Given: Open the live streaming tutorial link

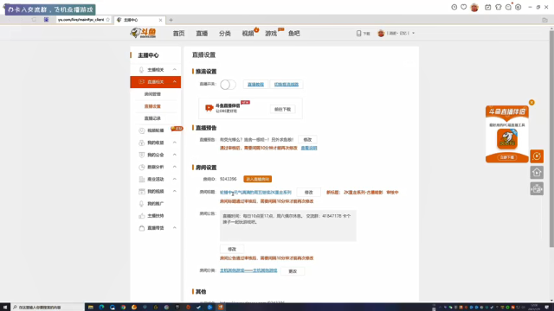Looking at the screenshot, I should click(x=255, y=85).
